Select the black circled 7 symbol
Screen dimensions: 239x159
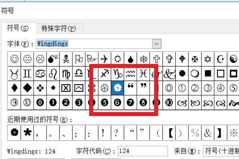point(130,103)
